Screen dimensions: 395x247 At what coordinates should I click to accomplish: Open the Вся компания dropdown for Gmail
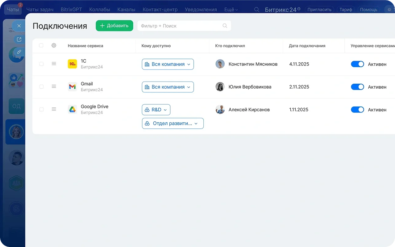168,87
